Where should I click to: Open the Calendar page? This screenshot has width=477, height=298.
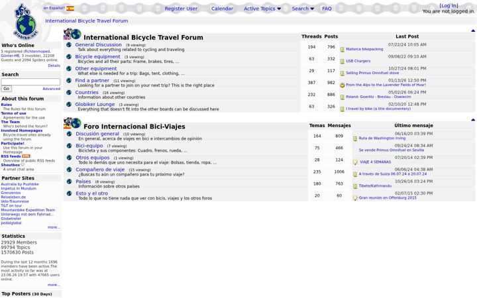[222, 9]
